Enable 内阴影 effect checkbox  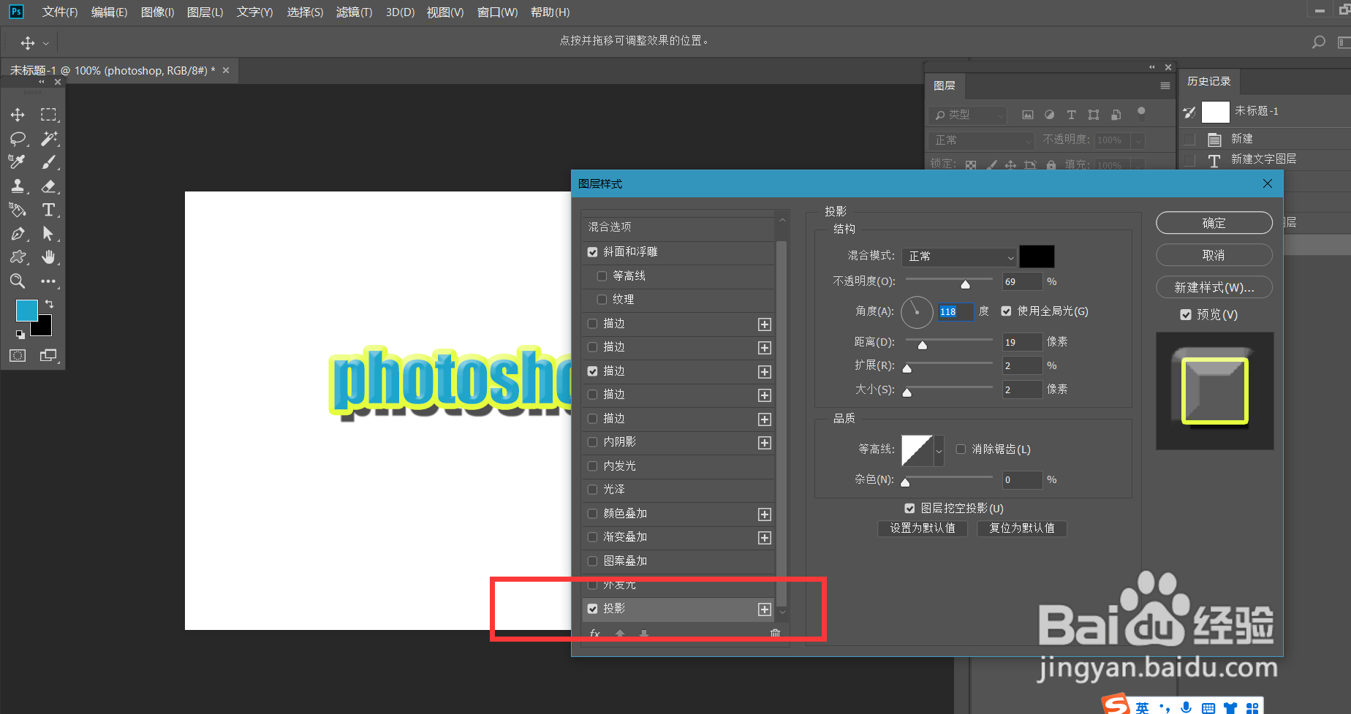click(x=593, y=442)
